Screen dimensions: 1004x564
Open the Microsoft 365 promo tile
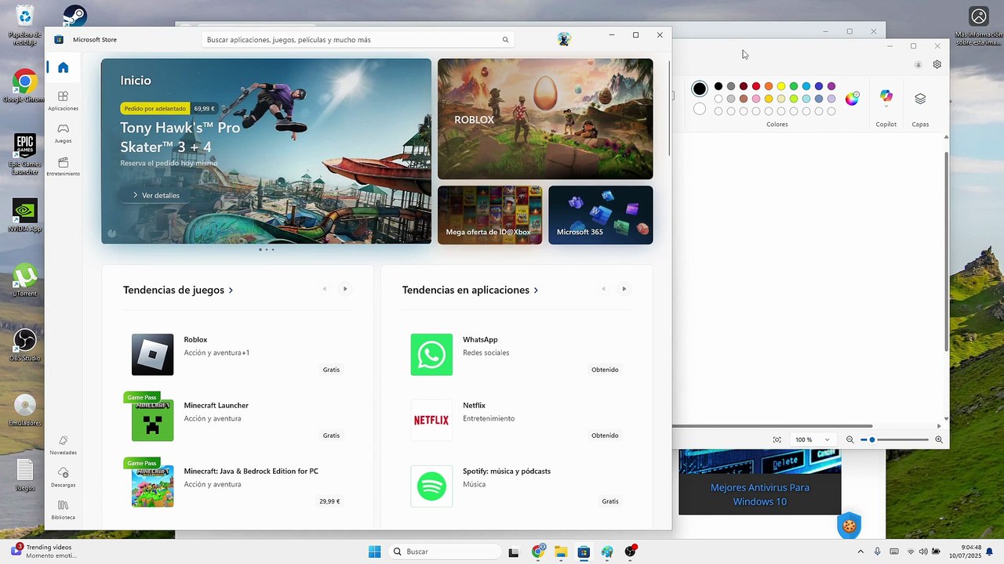(x=601, y=215)
